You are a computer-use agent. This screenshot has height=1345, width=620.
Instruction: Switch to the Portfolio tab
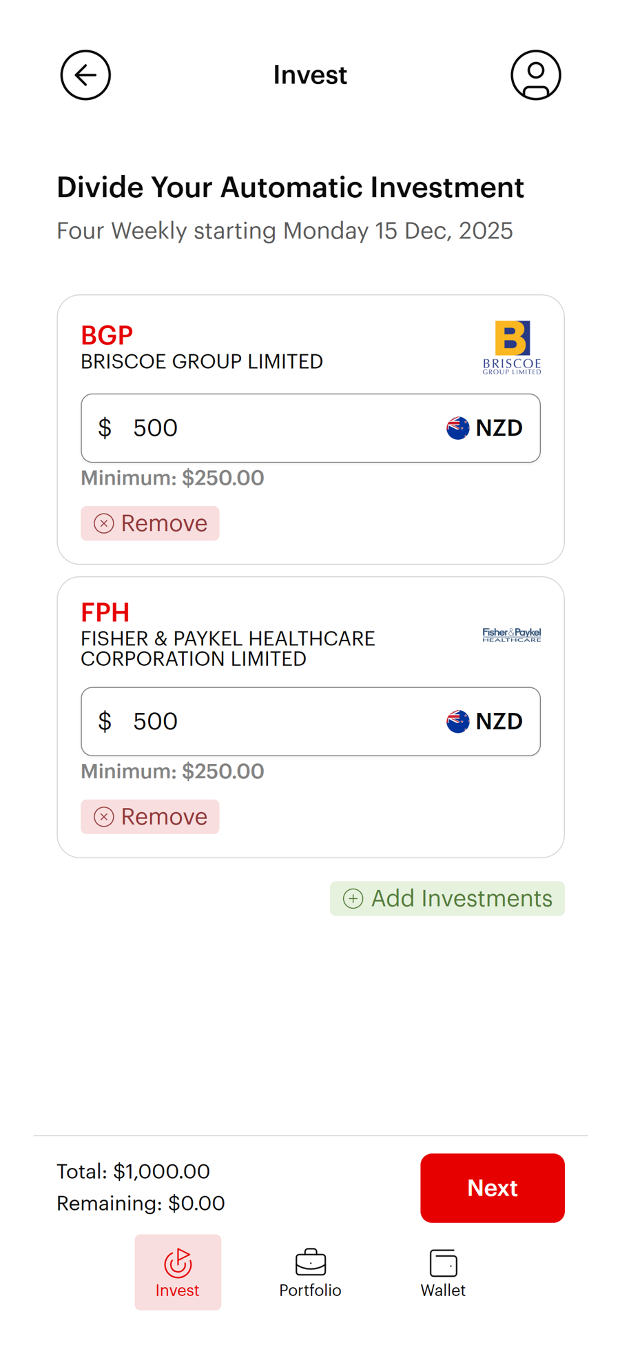[x=309, y=1272]
